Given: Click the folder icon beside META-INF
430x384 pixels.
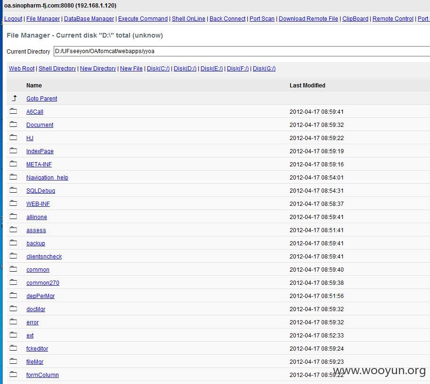Looking at the screenshot, I should (13, 164).
